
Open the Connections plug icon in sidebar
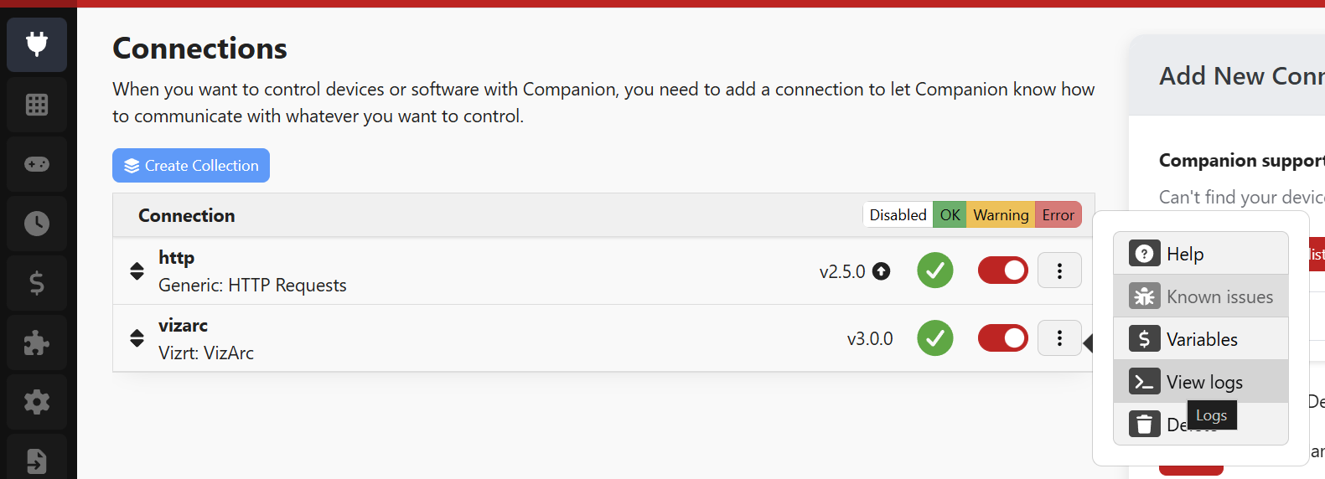tap(37, 44)
